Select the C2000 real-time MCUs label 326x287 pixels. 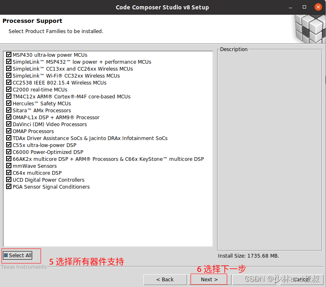(x=40, y=89)
